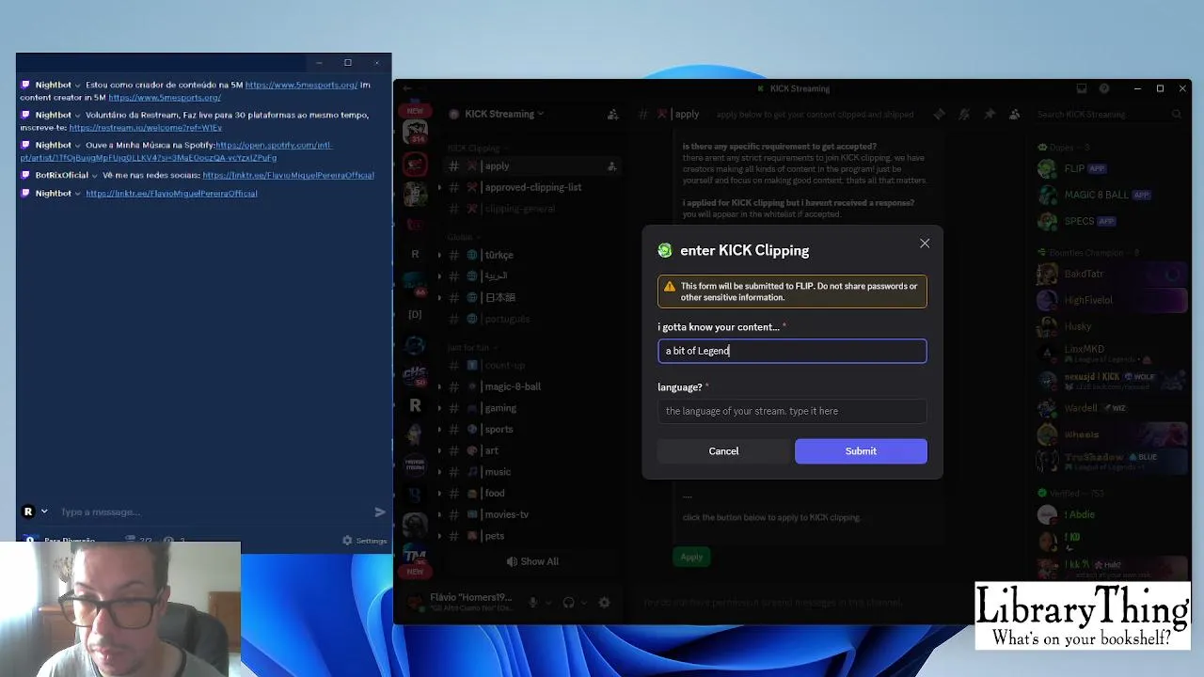This screenshot has height=677, width=1204.
Task: Open the movies-tv channel
Action: coord(506,514)
